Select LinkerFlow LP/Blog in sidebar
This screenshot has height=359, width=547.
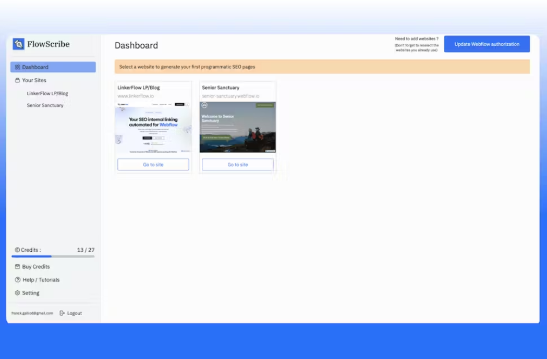47,93
